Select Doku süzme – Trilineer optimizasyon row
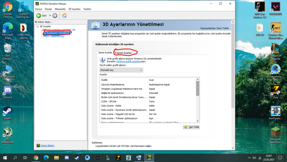The image size is (287, 162). (x=148, y=118)
